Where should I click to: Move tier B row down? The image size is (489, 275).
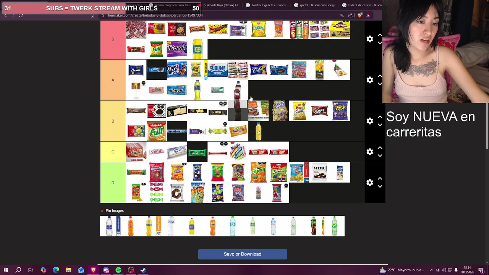pos(380,125)
